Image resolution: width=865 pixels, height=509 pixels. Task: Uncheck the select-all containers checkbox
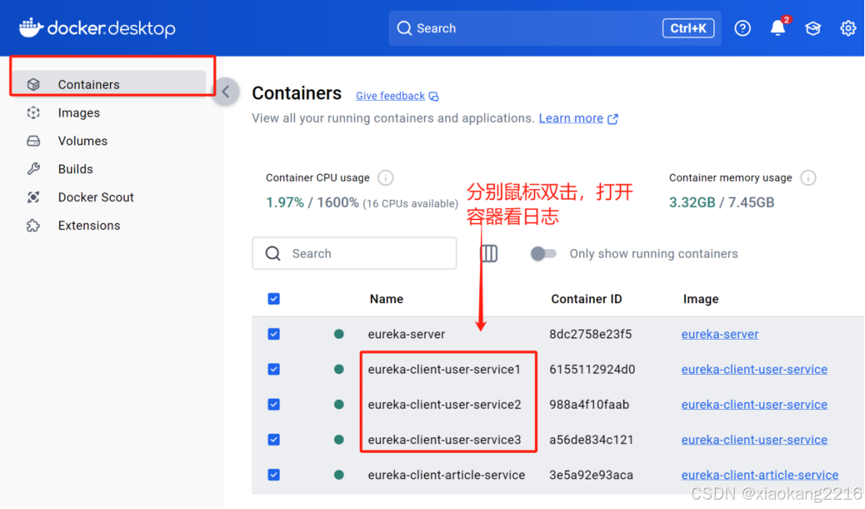pos(274,298)
